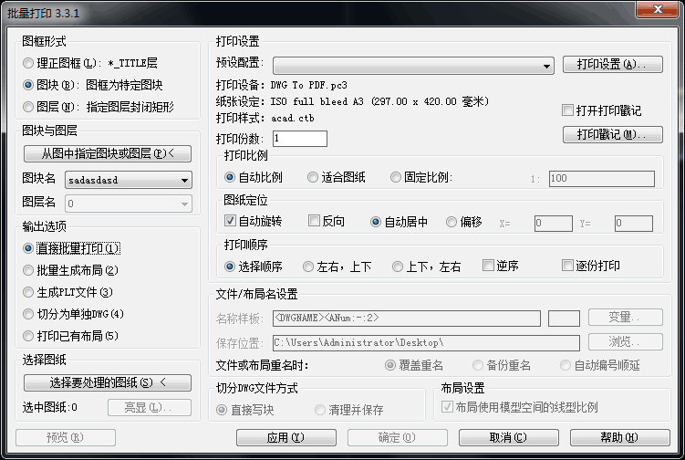
Task: Open the 打印设置 settings button
Action: click(612, 65)
